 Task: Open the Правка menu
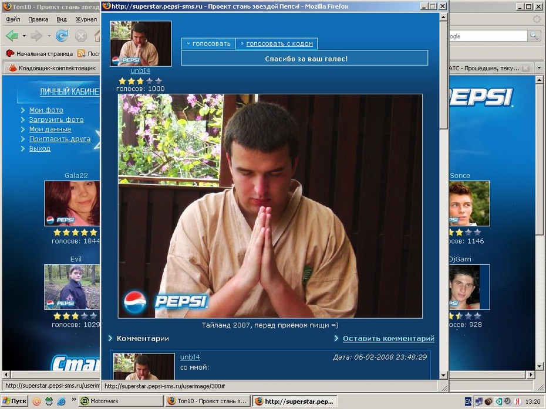point(38,19)
